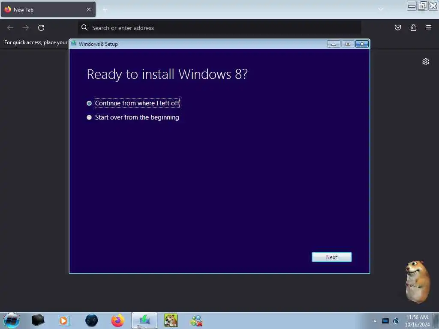Open the black box taskbar app

coord(38,320)
